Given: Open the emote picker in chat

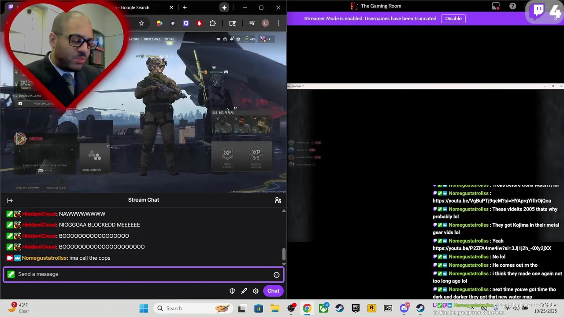Looking at the screenshot, I should pos(276,275).
